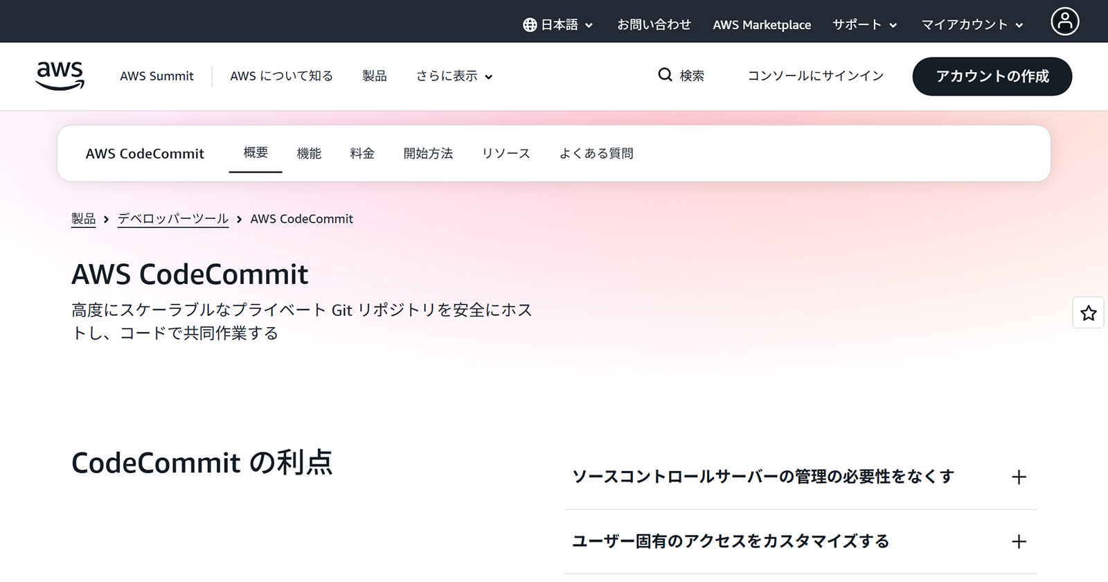The image size is (1108, 582).
Task: Click 製品 breadcrumb link
Action: pyautogui.click(x=83, y=219)
